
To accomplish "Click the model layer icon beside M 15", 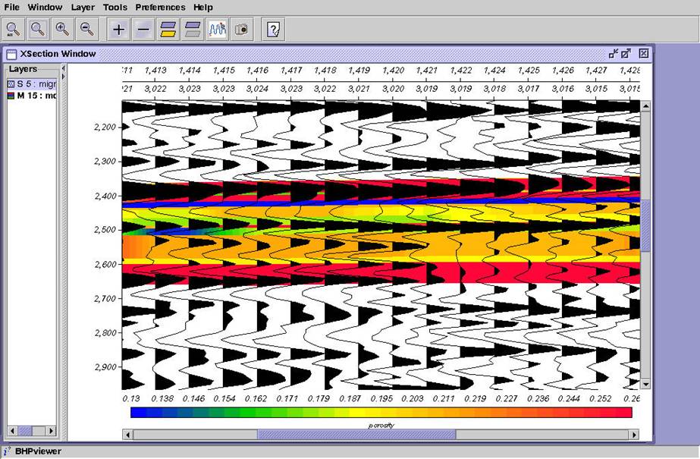I will click(11, 96).
